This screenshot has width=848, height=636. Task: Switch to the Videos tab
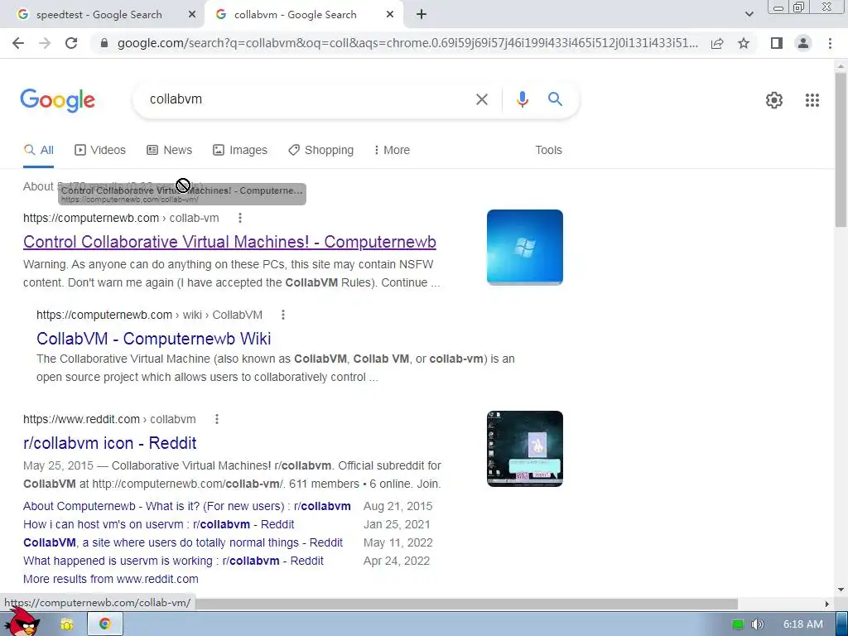(x=100, y=151)
